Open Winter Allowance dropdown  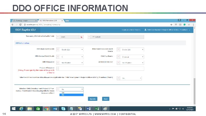132,63
